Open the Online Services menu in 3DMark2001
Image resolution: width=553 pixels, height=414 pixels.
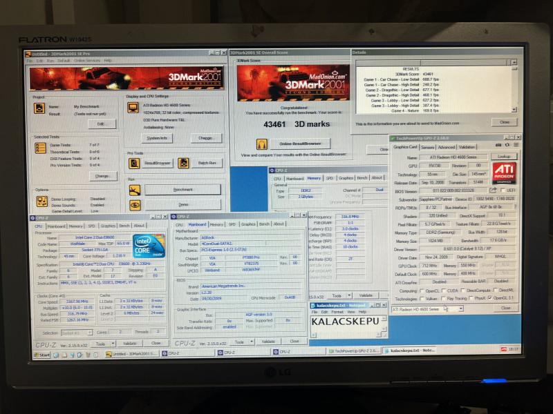pyautogui.click(x=87, y=61)
